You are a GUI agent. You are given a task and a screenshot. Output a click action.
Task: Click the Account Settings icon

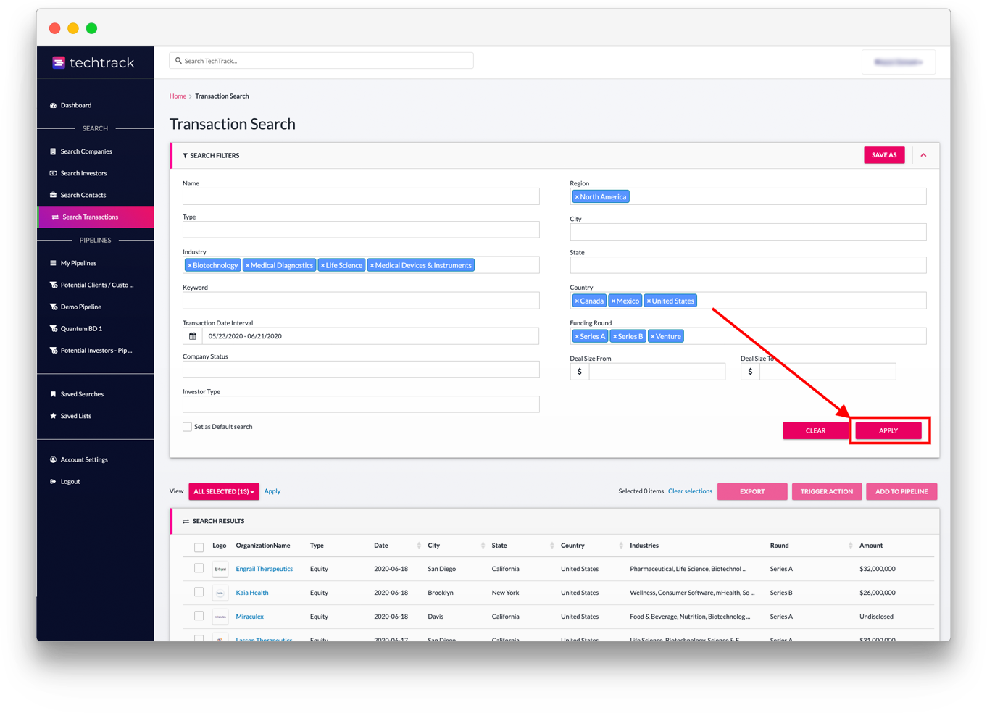[x=52, y=459]
